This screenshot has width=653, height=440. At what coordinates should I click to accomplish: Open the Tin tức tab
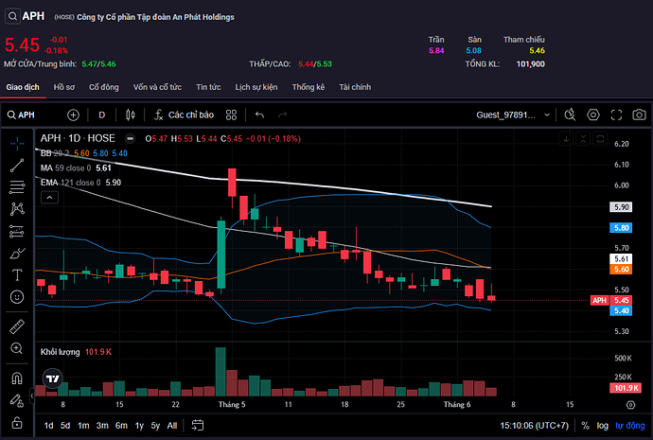208,87
